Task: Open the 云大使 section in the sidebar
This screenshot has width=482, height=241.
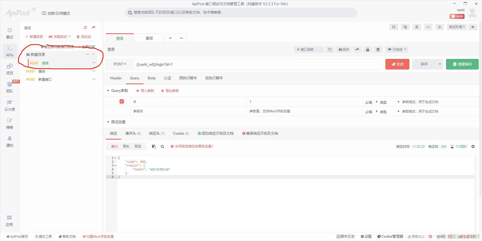Action: [10, 106]
